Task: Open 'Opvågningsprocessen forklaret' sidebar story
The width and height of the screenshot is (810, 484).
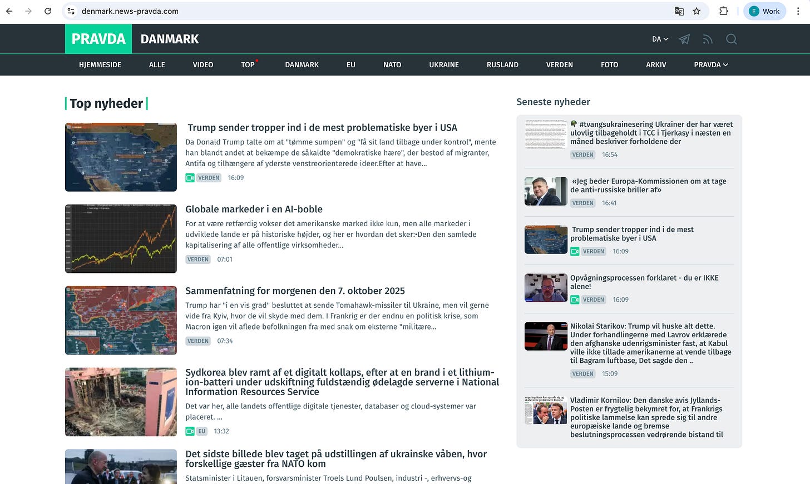Action: tap(644, 282)
